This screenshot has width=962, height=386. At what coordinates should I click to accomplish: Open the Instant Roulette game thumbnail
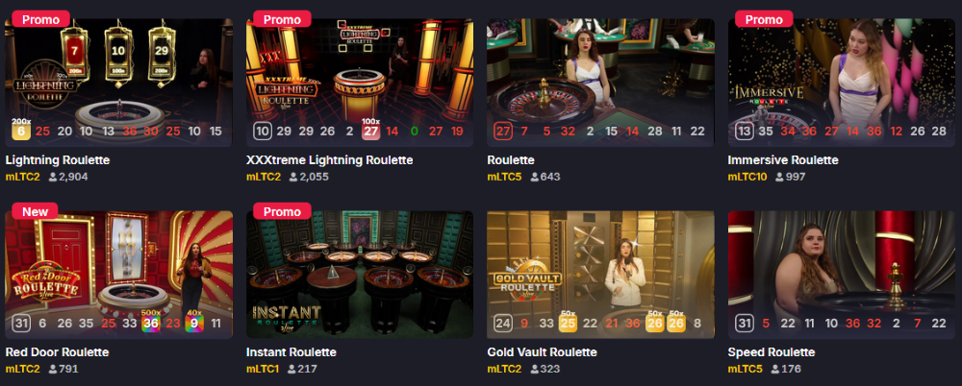tap(360, 275)
